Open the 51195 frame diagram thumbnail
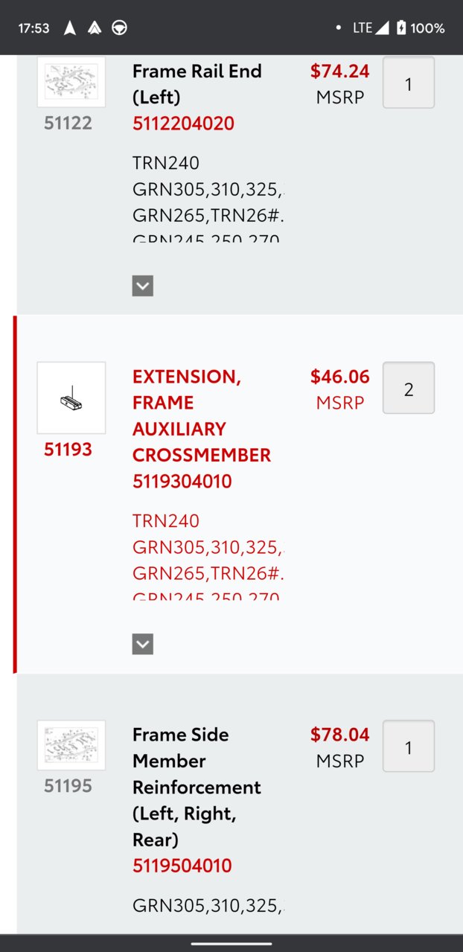Image resolution: width=463 pixels, height=952 pixels. point(71,745)
